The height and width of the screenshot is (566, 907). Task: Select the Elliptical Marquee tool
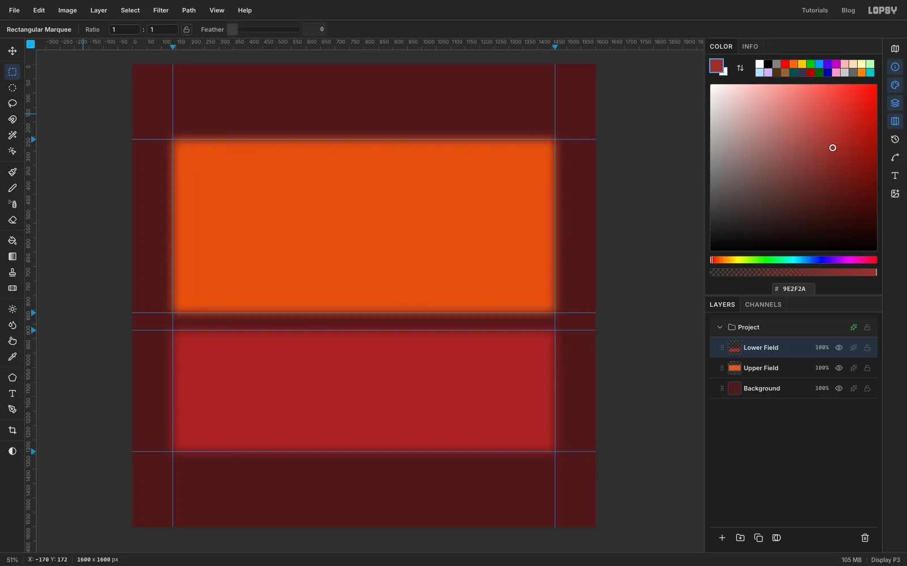pos(12,88)
